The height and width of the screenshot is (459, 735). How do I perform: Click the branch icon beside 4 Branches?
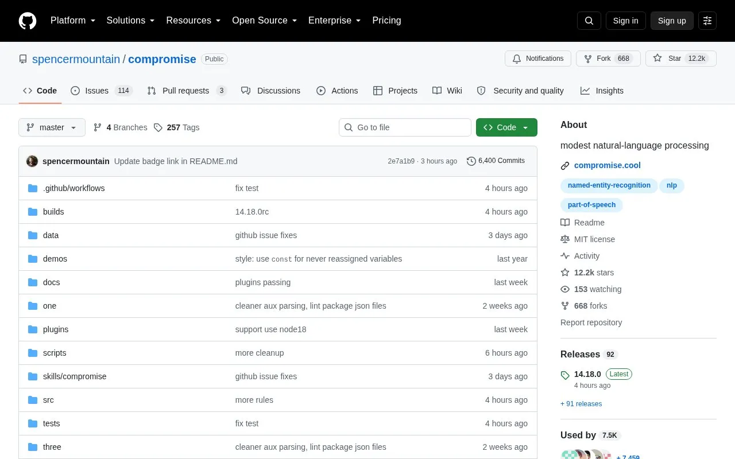(98, 127)
